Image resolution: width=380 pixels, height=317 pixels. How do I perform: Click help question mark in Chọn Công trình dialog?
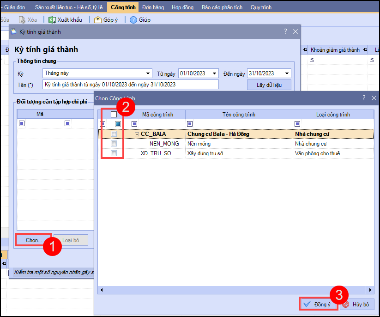coord(364,98)
